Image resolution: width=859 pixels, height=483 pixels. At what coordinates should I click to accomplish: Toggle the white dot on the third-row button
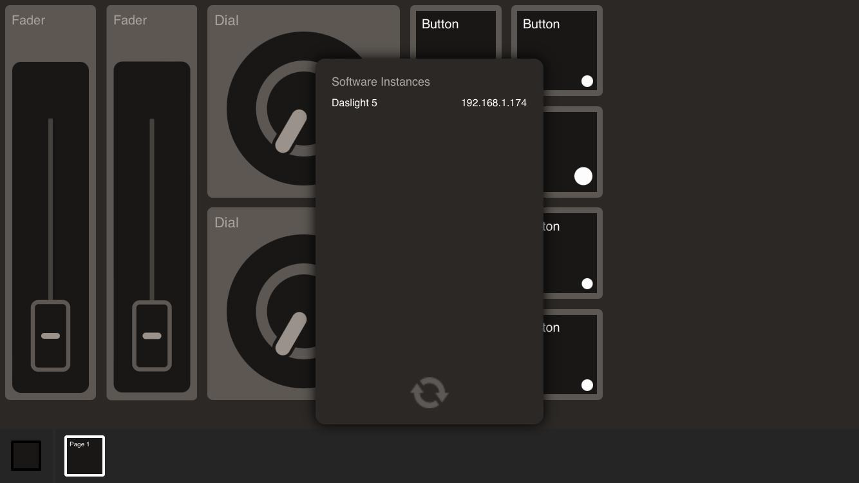point(587,283)
